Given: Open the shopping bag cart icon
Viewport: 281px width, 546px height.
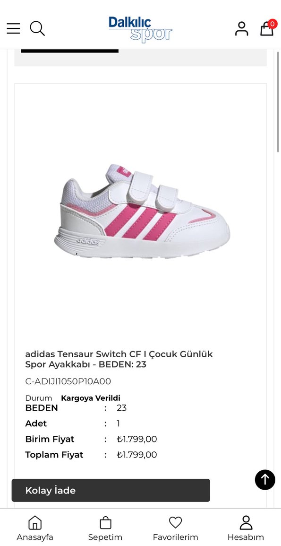Looking at the screenshot, I should (267, 28).
